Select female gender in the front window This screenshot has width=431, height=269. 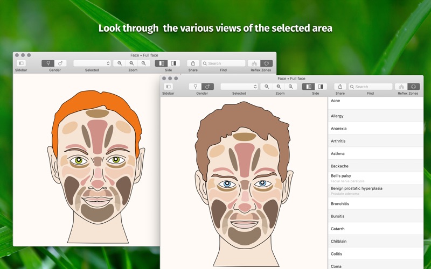point(195,87)
